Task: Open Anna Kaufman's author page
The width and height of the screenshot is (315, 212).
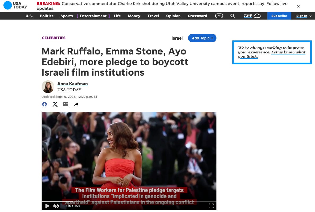Action: (x=73, y=84)
